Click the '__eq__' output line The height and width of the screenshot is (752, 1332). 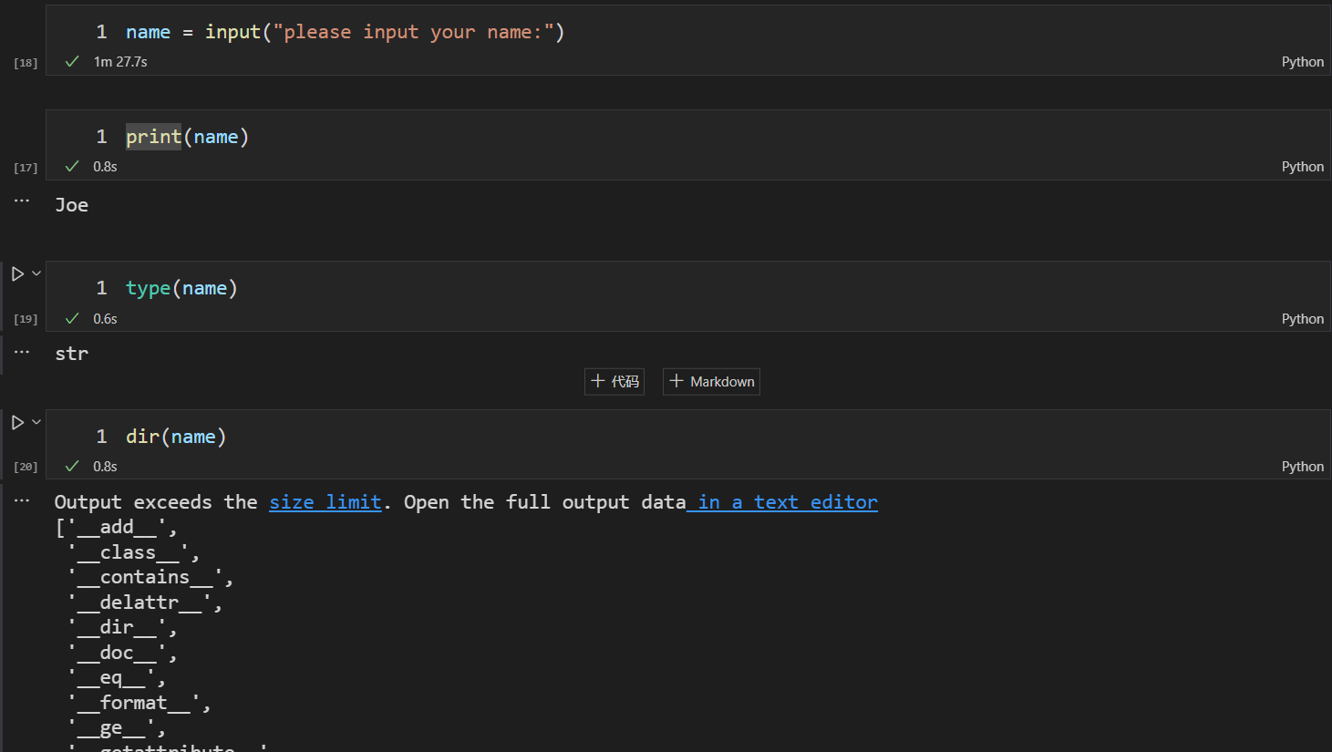coord(117,678)
